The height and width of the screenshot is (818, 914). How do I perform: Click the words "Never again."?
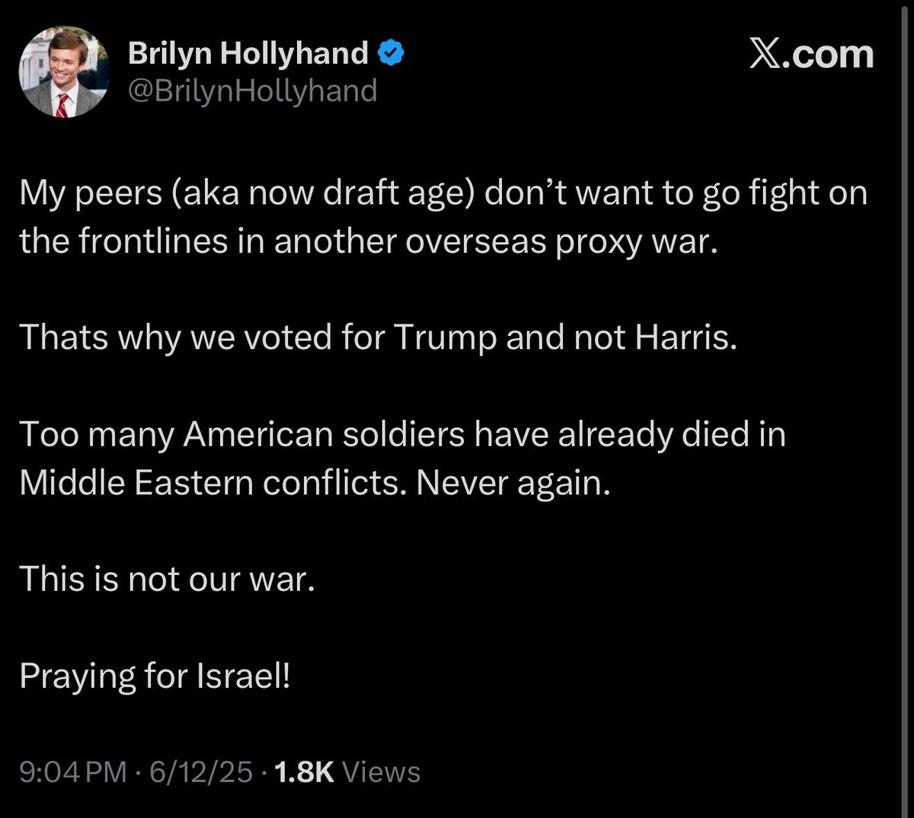coord(513,482)
